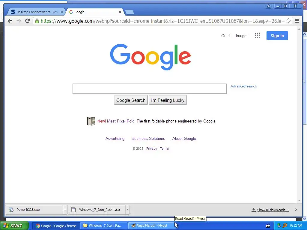Focus the Google search input box
The image size is (307, 230).
tap(150, 89)
